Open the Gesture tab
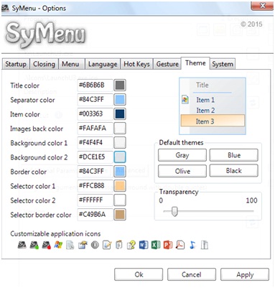This screenshot has width=275, height=288. 167,64
